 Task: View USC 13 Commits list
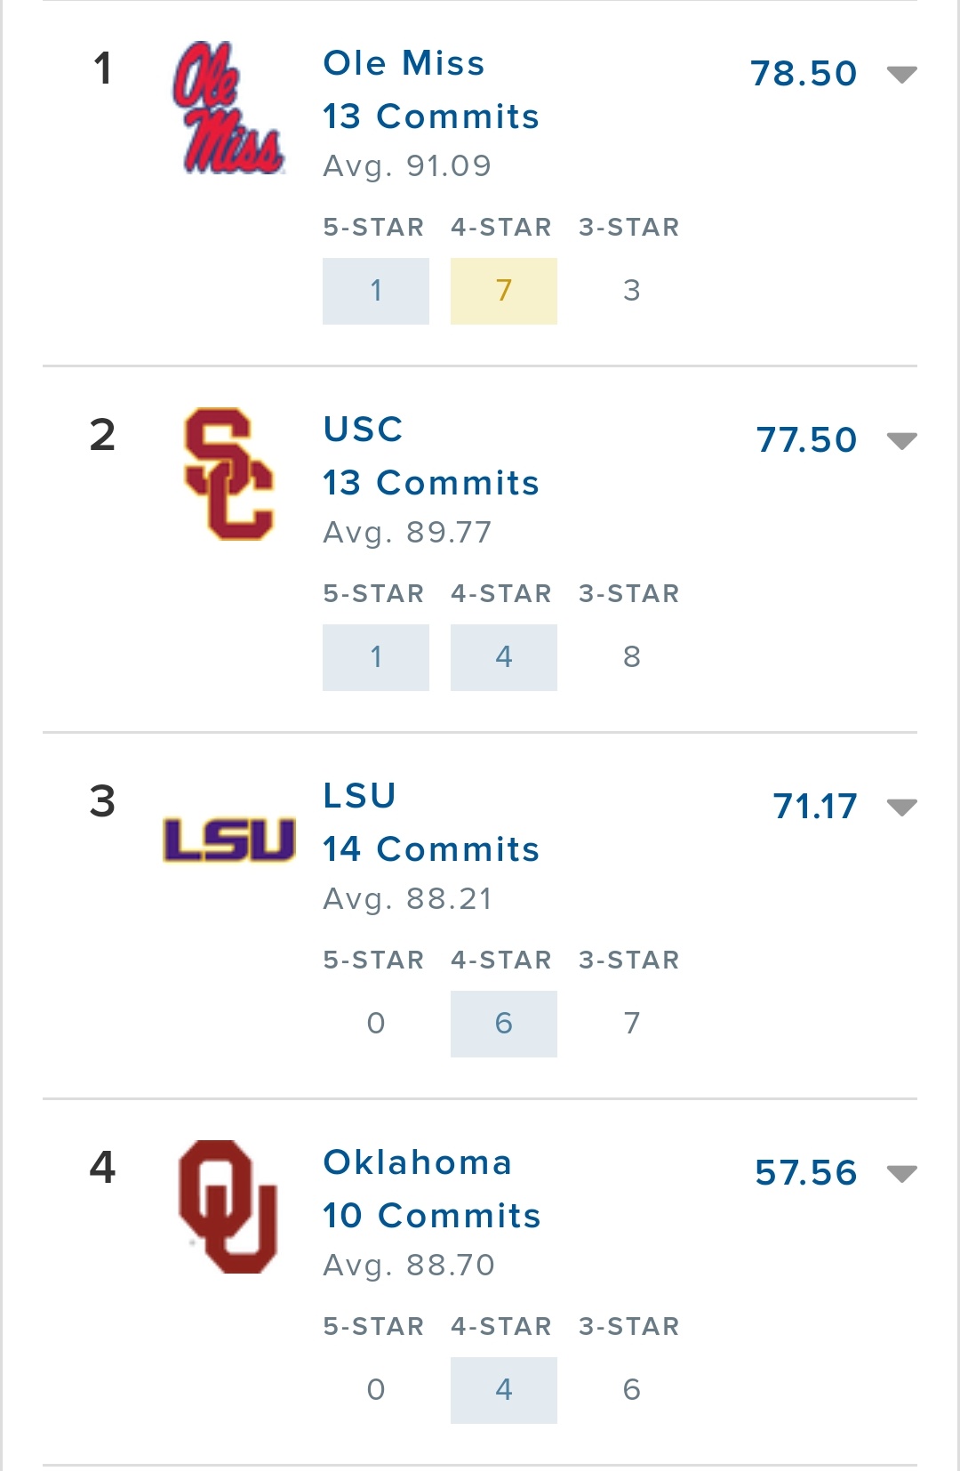coord(430,483)
